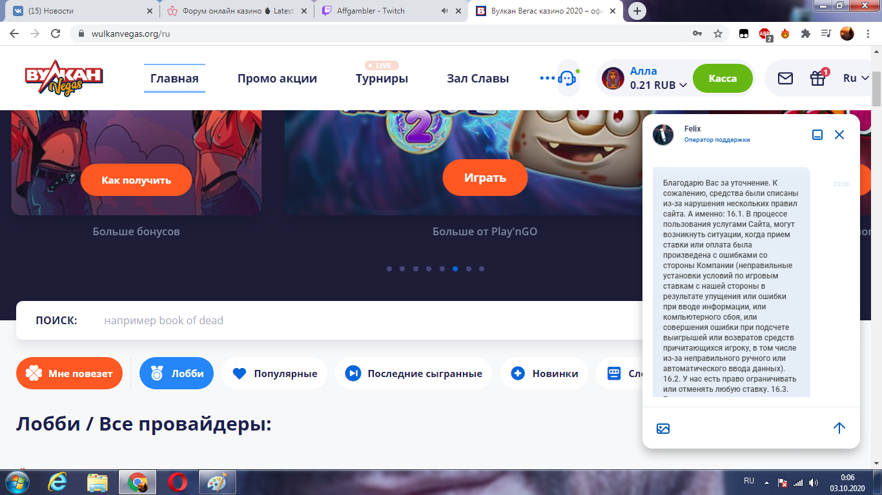Click the green Касса button

(723, 78)
